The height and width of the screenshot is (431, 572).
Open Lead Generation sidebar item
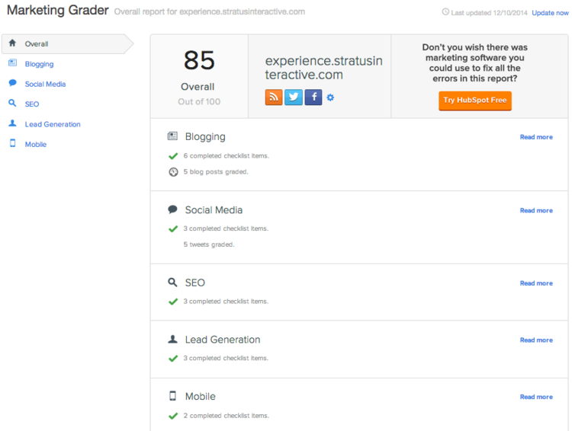point(53,124)
